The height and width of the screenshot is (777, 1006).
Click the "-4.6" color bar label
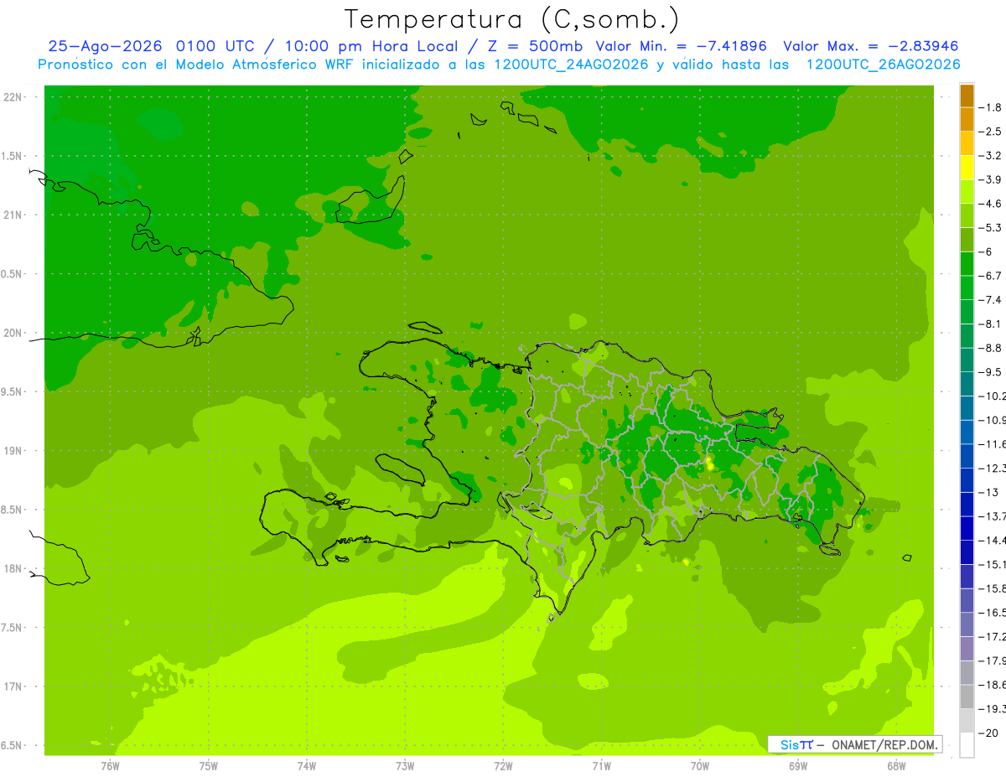[x=992, y=204]
